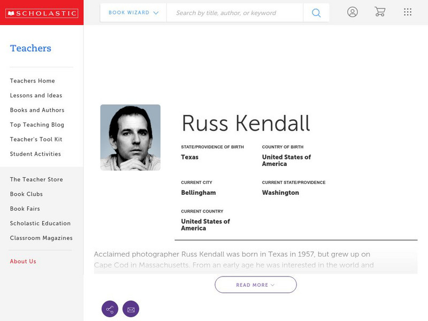This screenshot has height=321, width=428.
Task: Click Russ Kendall's portrait photo
Action: [x=130, y=137]
